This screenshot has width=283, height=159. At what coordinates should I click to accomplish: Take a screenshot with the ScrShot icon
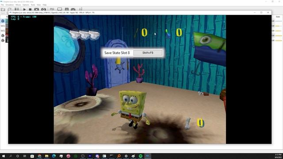[43, 9]
